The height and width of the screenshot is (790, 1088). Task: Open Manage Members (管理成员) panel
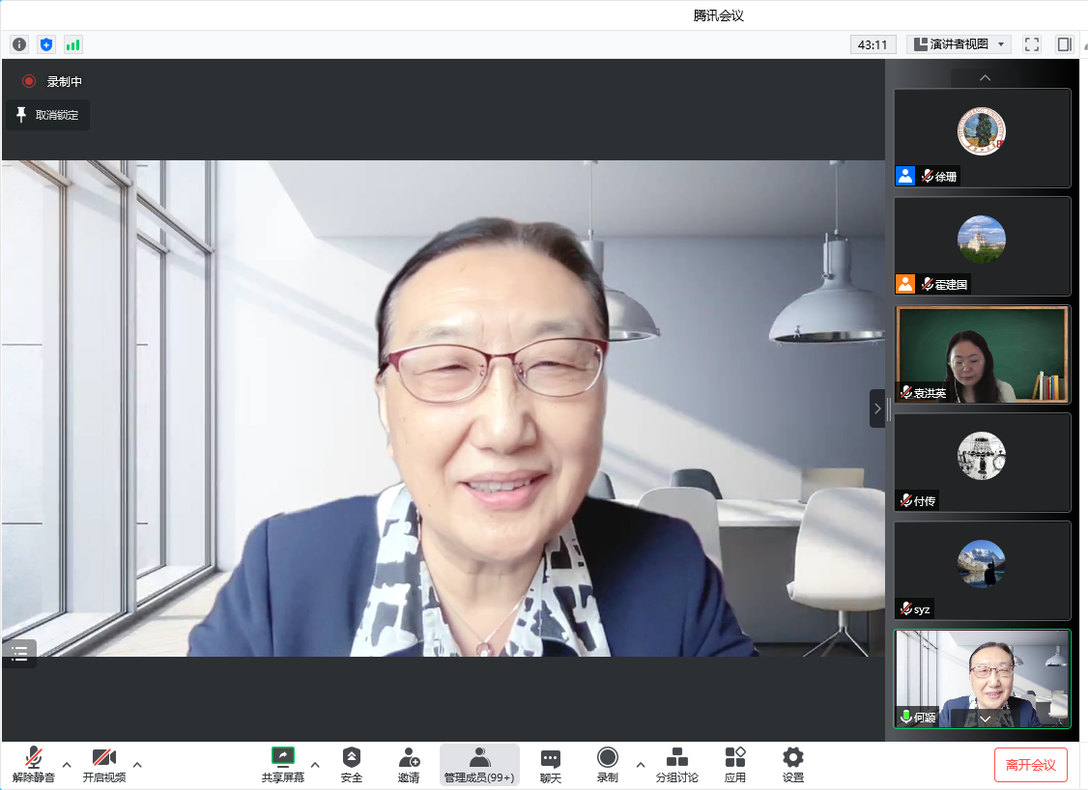coord(479,764)
